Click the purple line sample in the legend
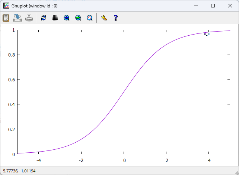This screenshot has height=175, width=239. tap(219, 35)
